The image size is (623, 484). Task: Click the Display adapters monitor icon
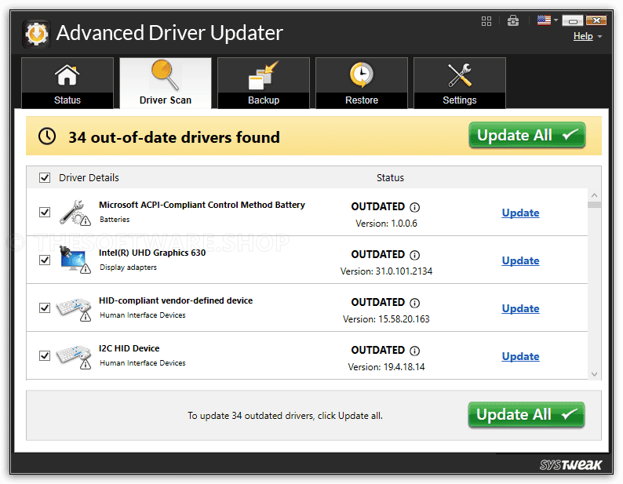75,260
